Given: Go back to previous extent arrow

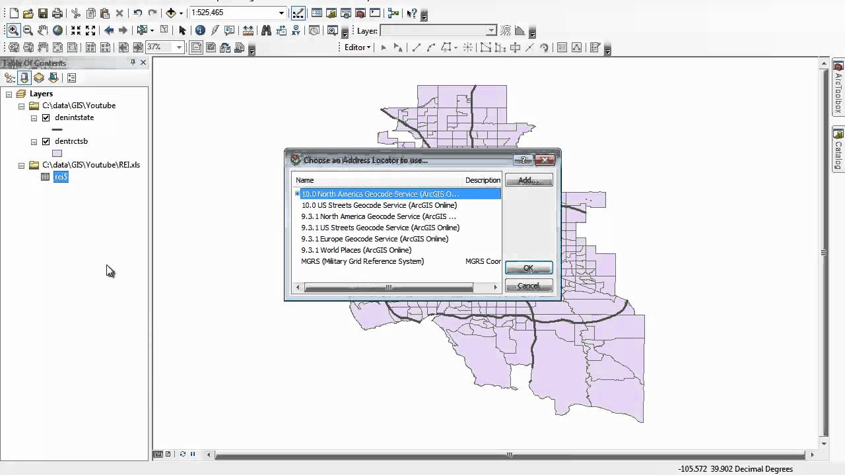Looking at the screenshot, I should coord(109,30).
